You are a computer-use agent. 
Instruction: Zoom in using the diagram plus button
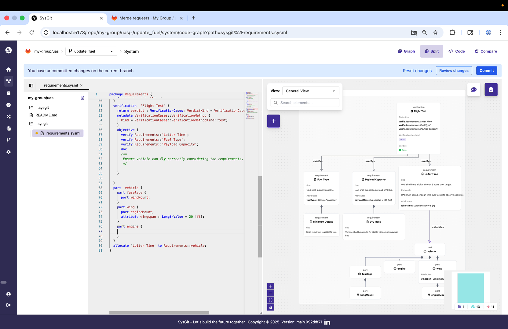coord(270,286)
